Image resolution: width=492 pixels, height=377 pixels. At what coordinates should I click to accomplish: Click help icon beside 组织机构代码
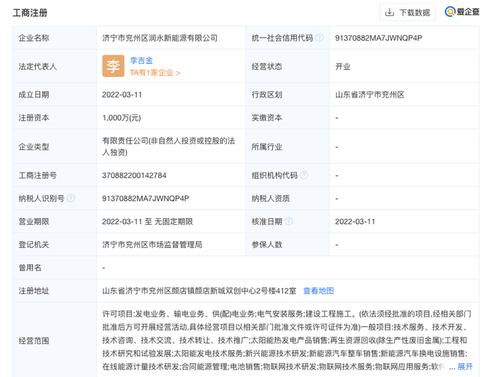[305, 175]
